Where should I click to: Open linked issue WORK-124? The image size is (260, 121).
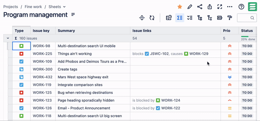pos(171,100)
